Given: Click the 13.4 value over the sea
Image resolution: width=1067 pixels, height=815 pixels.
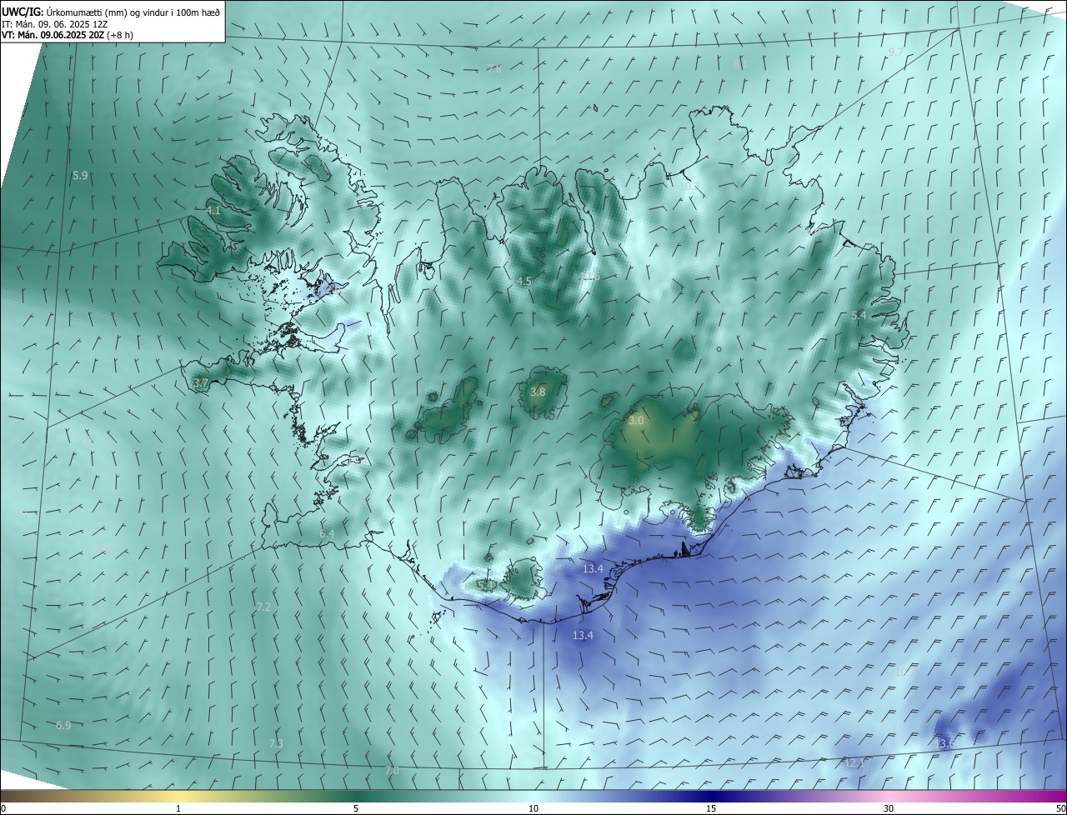Looking at the screenshot, I should click(583, 635).
